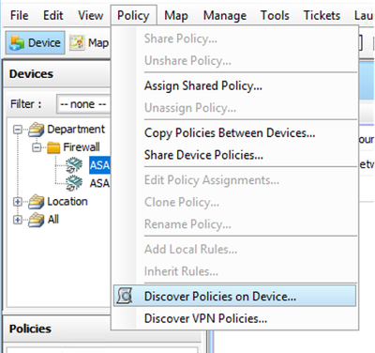Image resolution: width=375 pixels, height=353 pixels.
Task: Choose Assign Shared Policy menu entry
Action: 203,85
